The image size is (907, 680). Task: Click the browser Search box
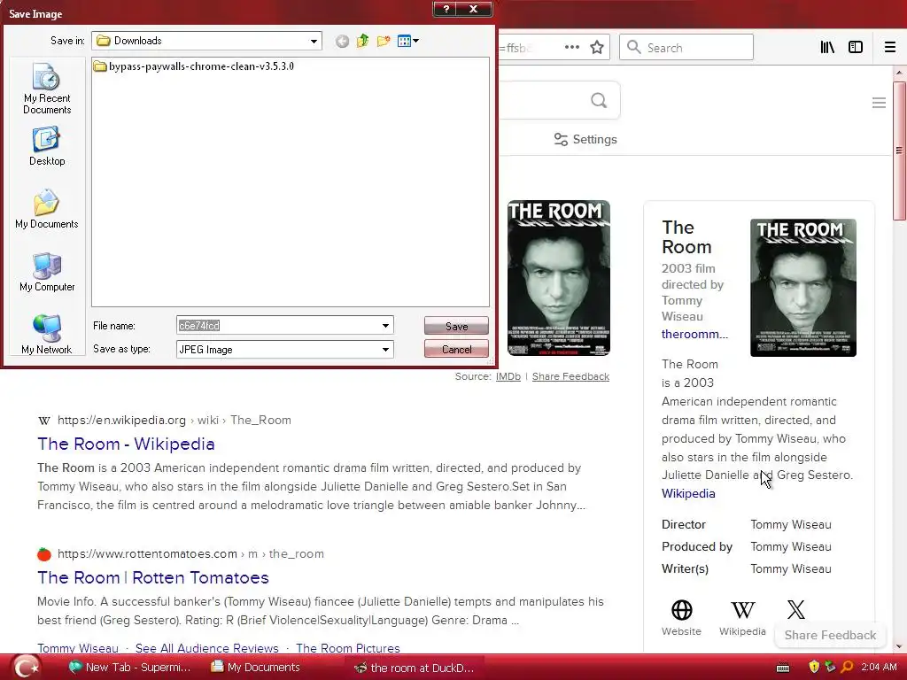point(686,48)
